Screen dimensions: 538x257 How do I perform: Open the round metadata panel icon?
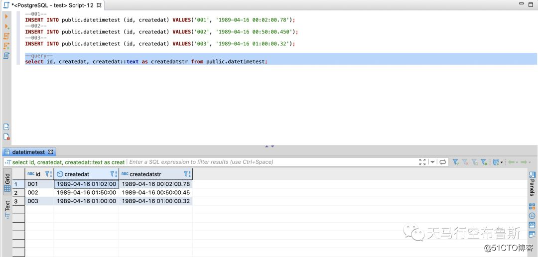pyautogui.click(x=532, y=216)
